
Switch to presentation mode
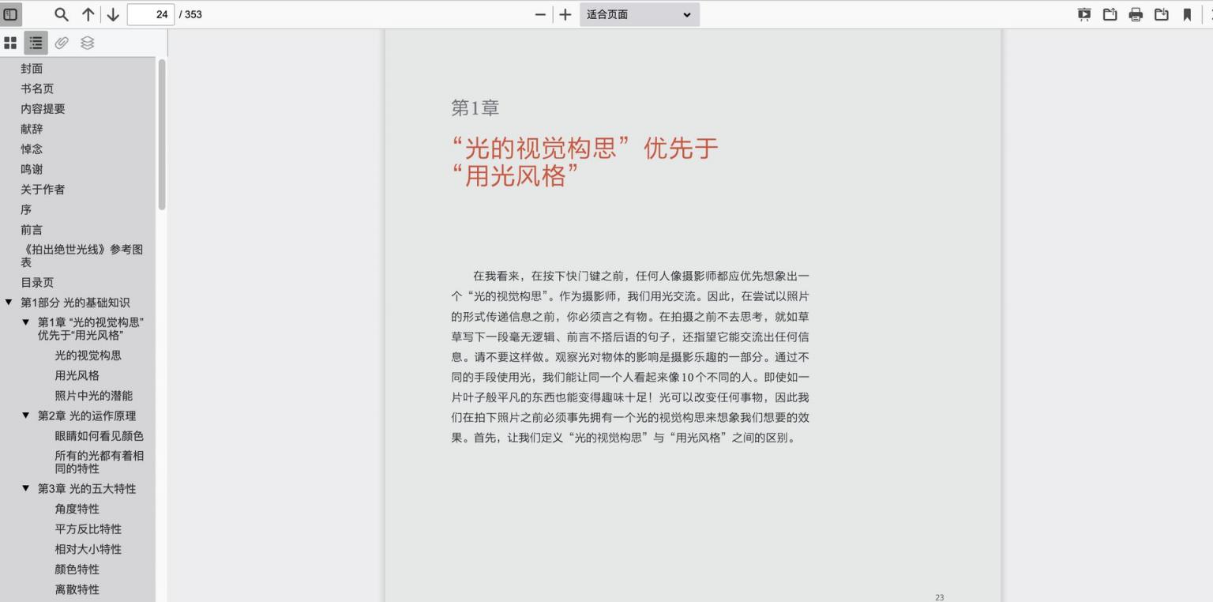pos(1084,14)
